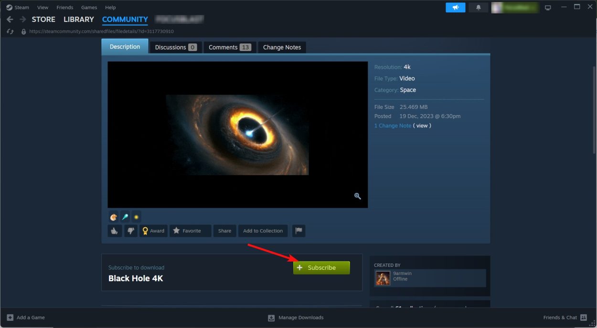Click the back navigation arrow
Viewport: 597px width, 328px height.
coord(10,20)
